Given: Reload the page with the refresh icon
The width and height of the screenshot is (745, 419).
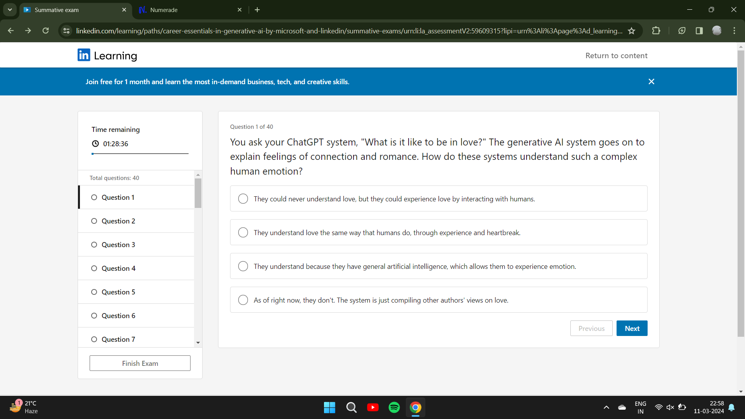Looking at the screenshot, I should coord(46,31).
